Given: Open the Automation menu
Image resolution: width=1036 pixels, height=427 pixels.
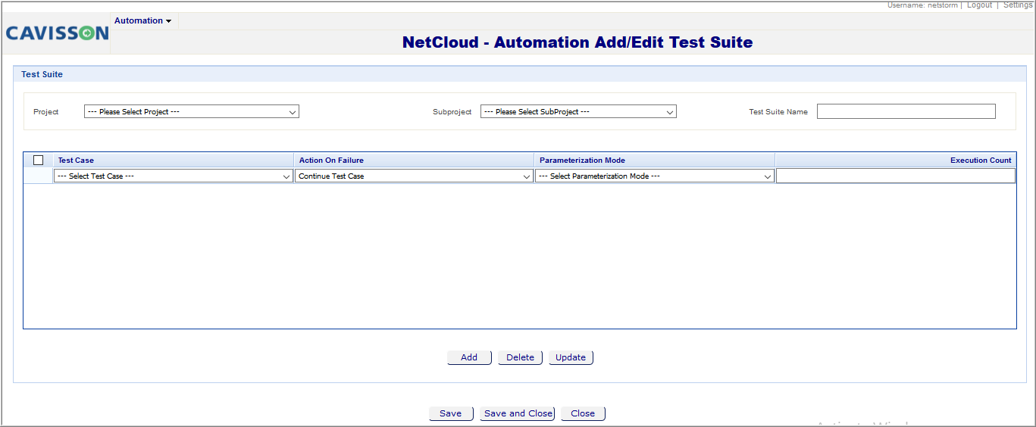Looking at the screenshot, I should [143, 20].
